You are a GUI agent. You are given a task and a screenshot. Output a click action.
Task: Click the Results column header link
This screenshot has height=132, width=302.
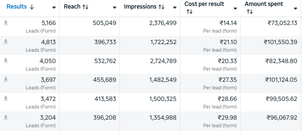coord(17,7)
